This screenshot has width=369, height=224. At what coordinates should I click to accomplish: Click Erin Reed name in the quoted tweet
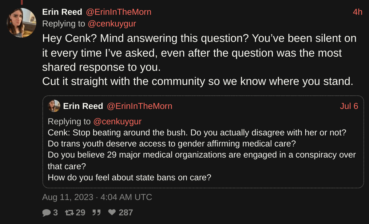(83, 106)
